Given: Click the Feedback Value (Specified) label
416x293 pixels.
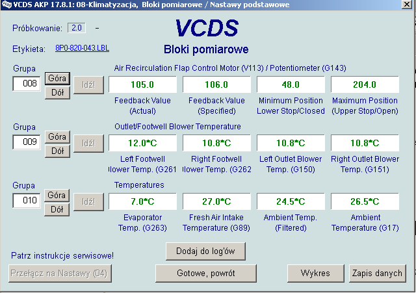Looking at the screenshot, I should click(x=216, y=105).
